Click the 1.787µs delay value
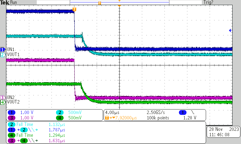This screenshot has width=241, height=144. [x=57, y=130]
